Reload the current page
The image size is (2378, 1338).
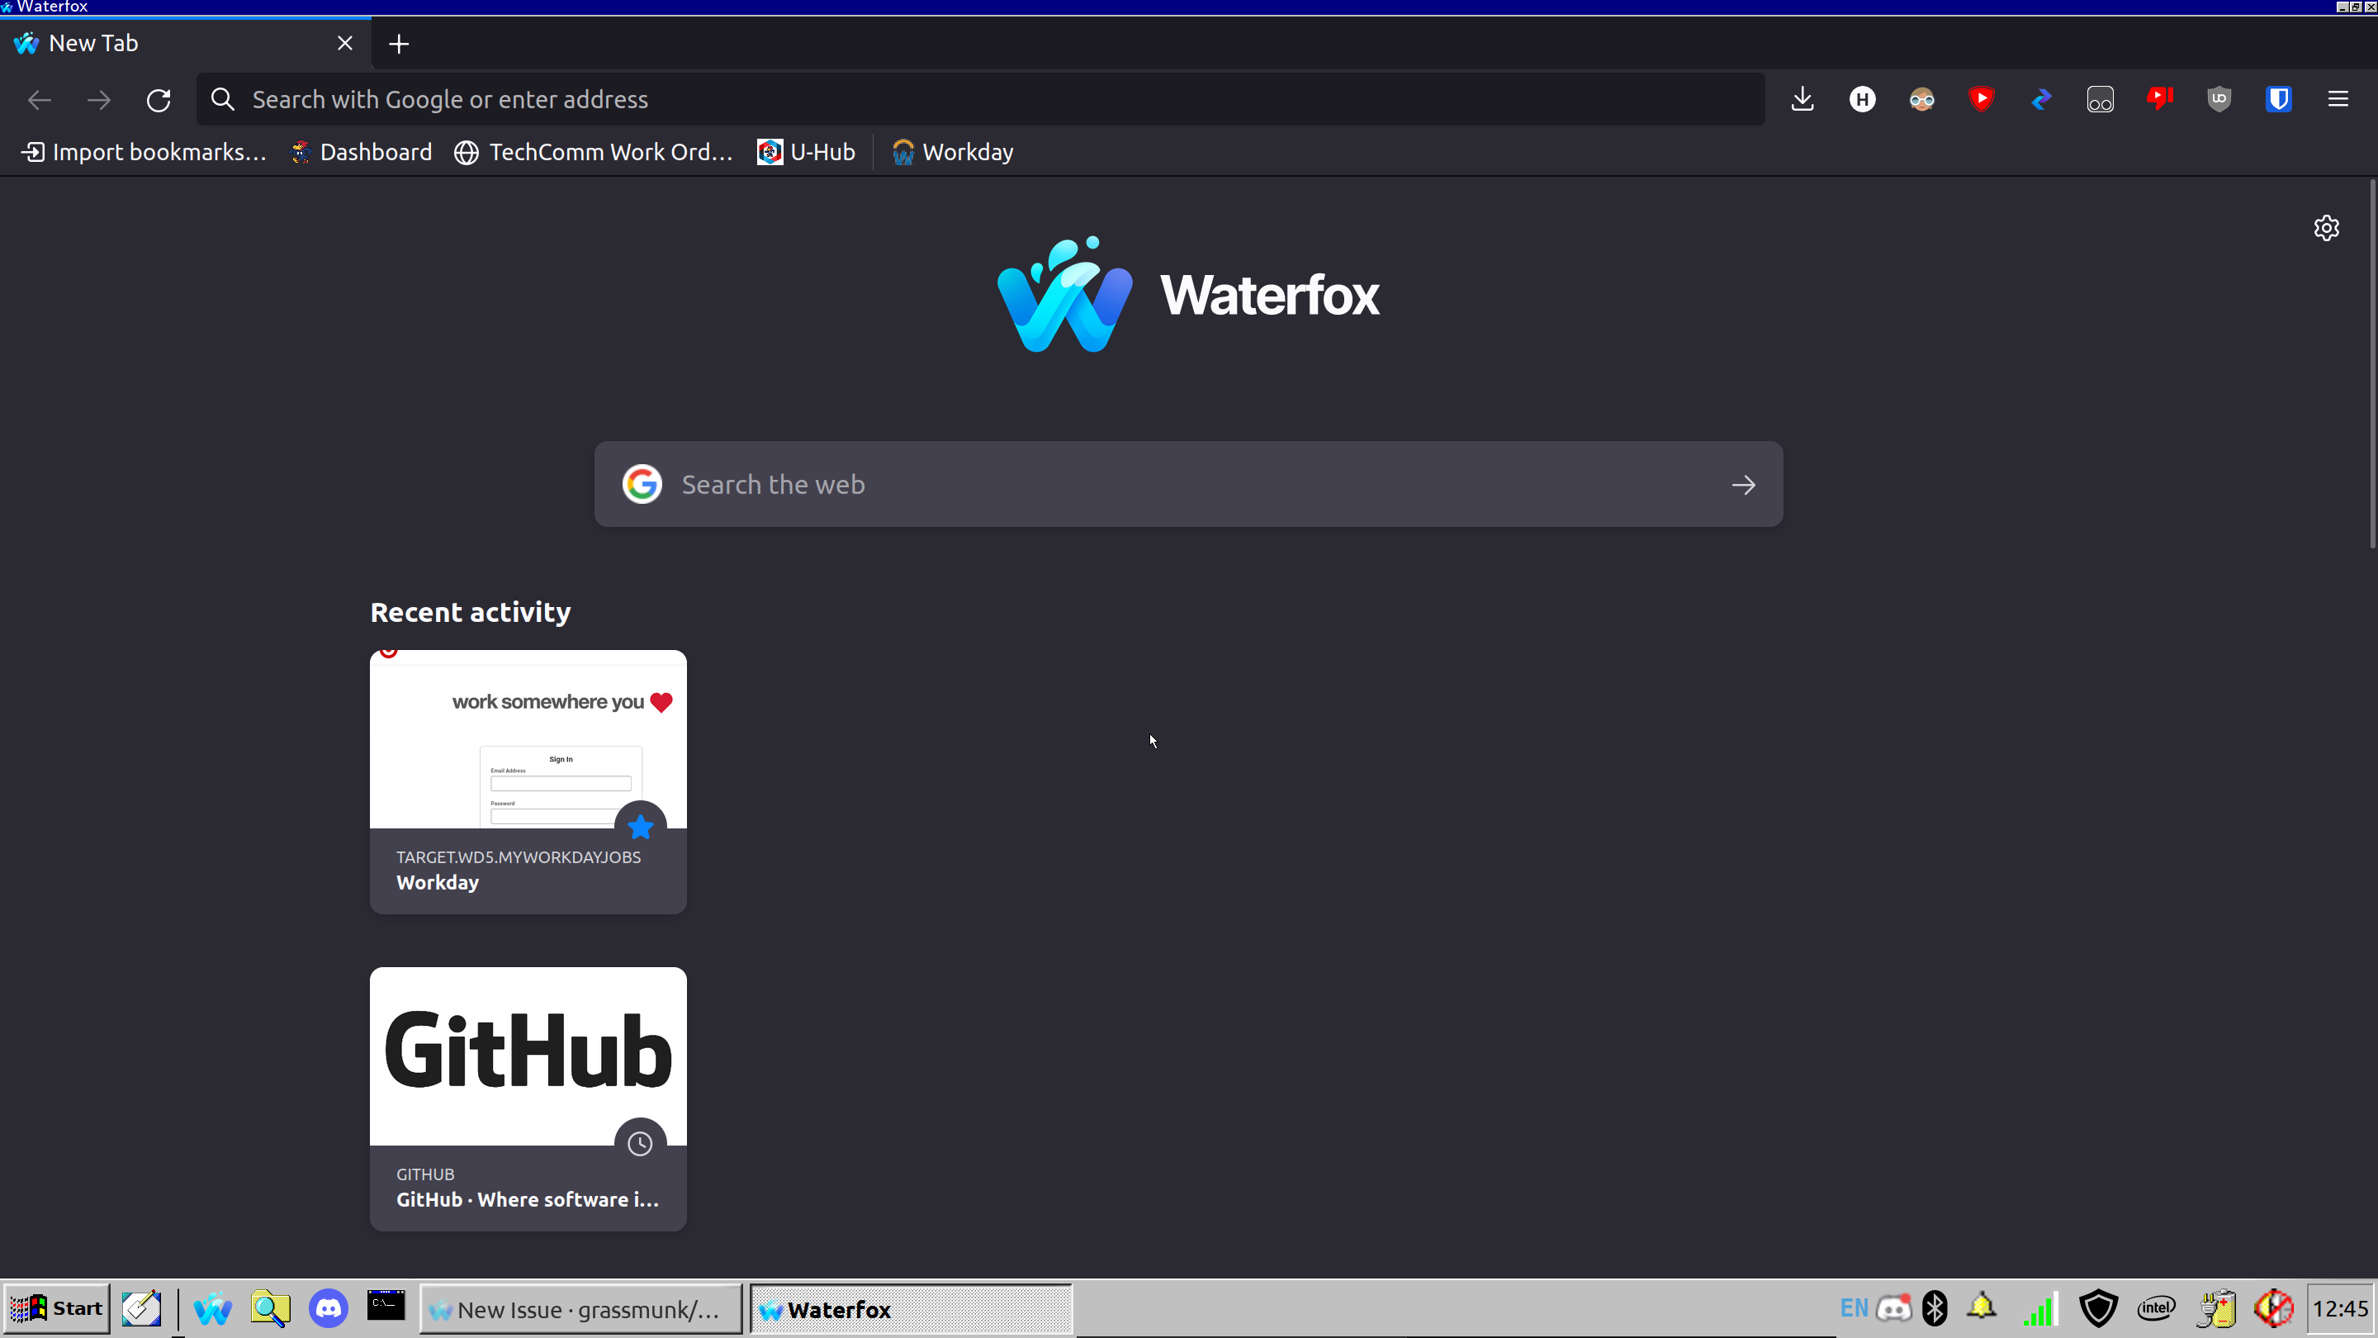point(159,100)
